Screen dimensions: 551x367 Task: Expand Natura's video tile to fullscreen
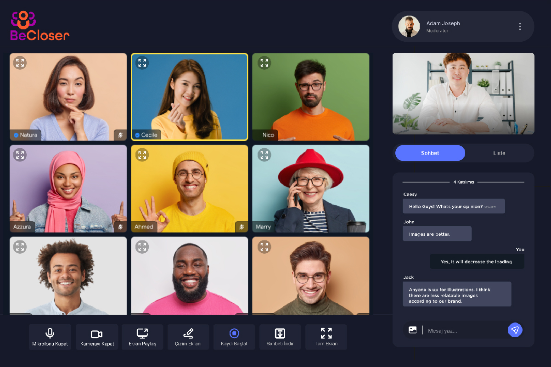click(20, 63)
